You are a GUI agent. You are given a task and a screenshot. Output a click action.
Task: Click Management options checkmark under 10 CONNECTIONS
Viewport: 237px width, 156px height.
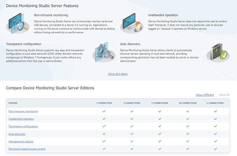pos(188,141)
